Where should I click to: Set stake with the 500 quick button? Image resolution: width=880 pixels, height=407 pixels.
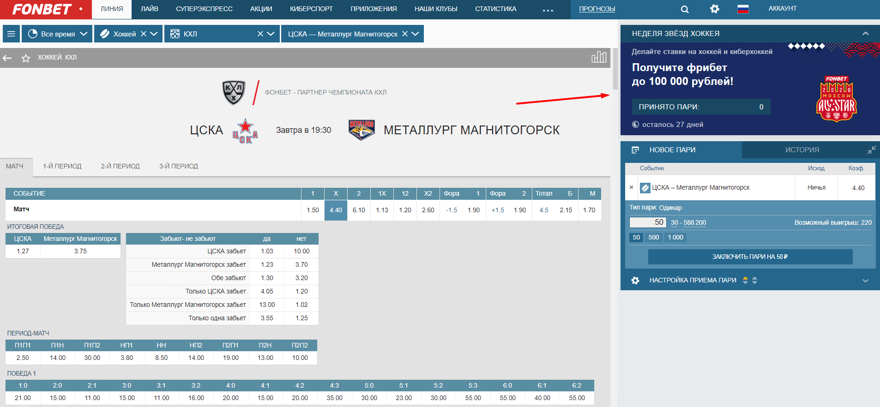tap(654, 237)
